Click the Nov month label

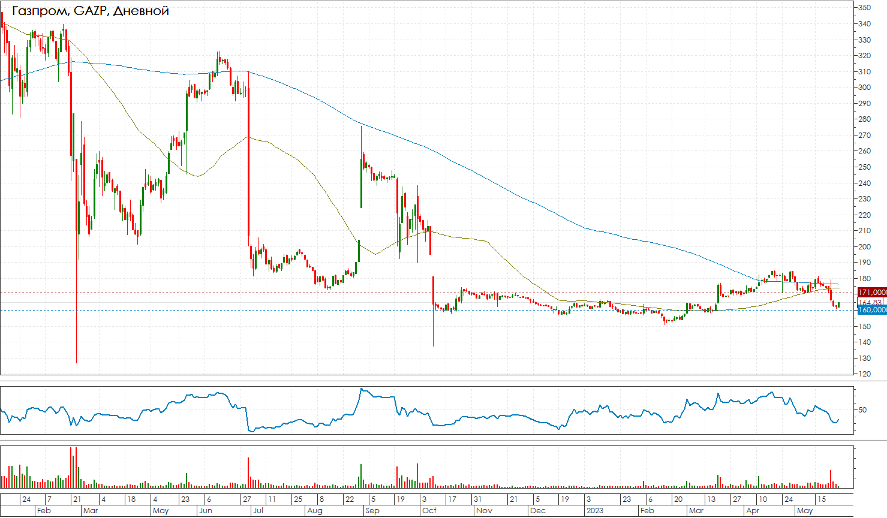coord(484,511)
